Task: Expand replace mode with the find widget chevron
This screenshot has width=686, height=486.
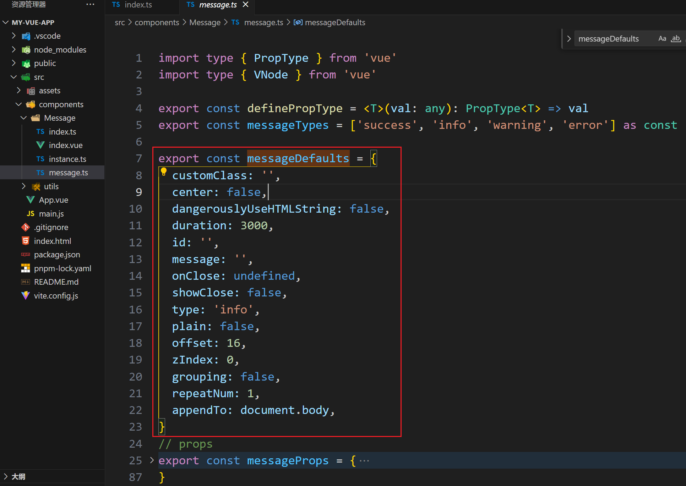Action: (569, 38)
